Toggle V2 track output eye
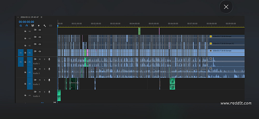The width and height of the screenshot is (259, 119). point(40,44)
